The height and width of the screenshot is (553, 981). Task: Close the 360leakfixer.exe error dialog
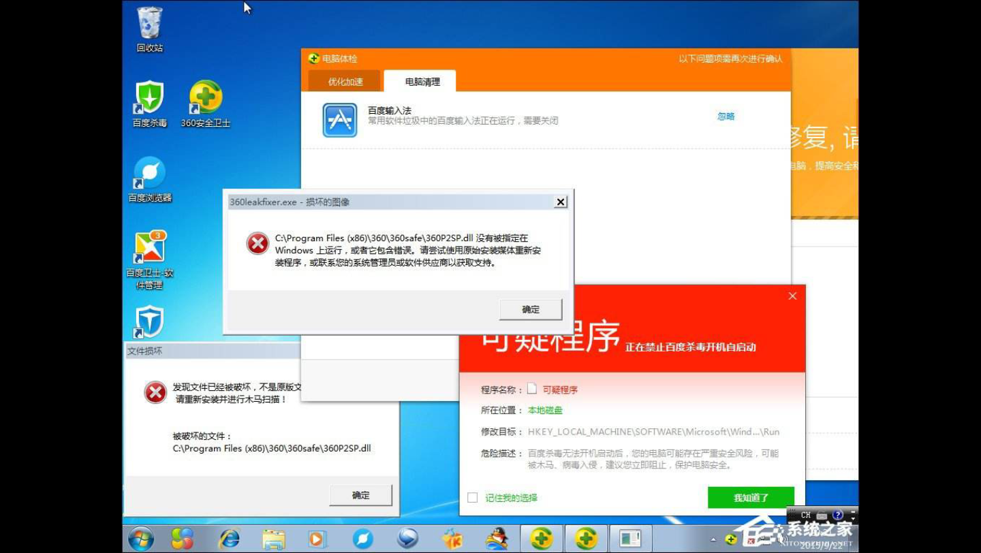click(x=561, y=202)
